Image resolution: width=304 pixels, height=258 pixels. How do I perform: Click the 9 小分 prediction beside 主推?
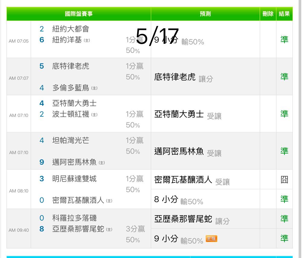[x=179, y=239]
